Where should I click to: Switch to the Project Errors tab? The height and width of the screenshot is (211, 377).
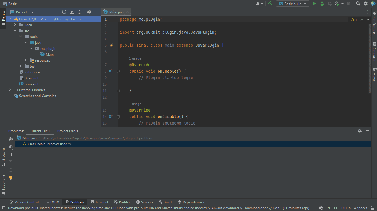point(68,131)
